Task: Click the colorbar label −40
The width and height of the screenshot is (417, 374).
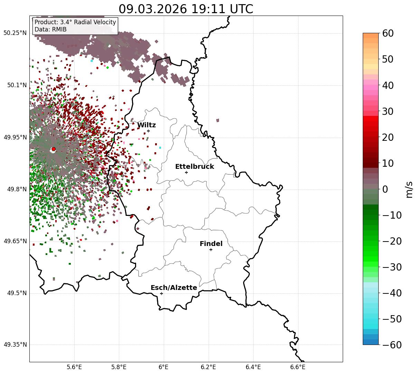Action: (392, 293)
